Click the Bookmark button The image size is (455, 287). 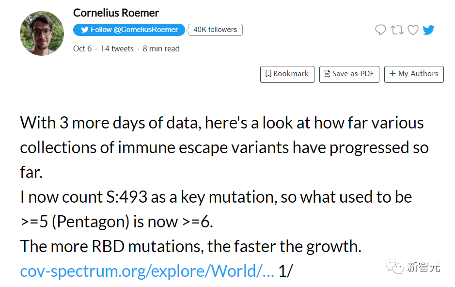tap(287, 74)
